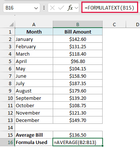
Task: Select the July cell
Action: [x=34, y=83]
